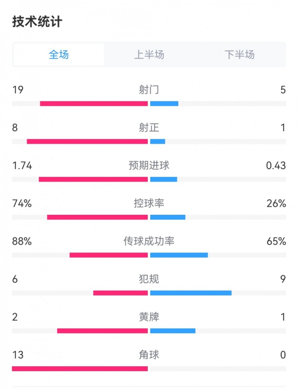Switch to the 上半场 first-half tab
This screenshot has height=389, width=298.
[x=149, y=54]
